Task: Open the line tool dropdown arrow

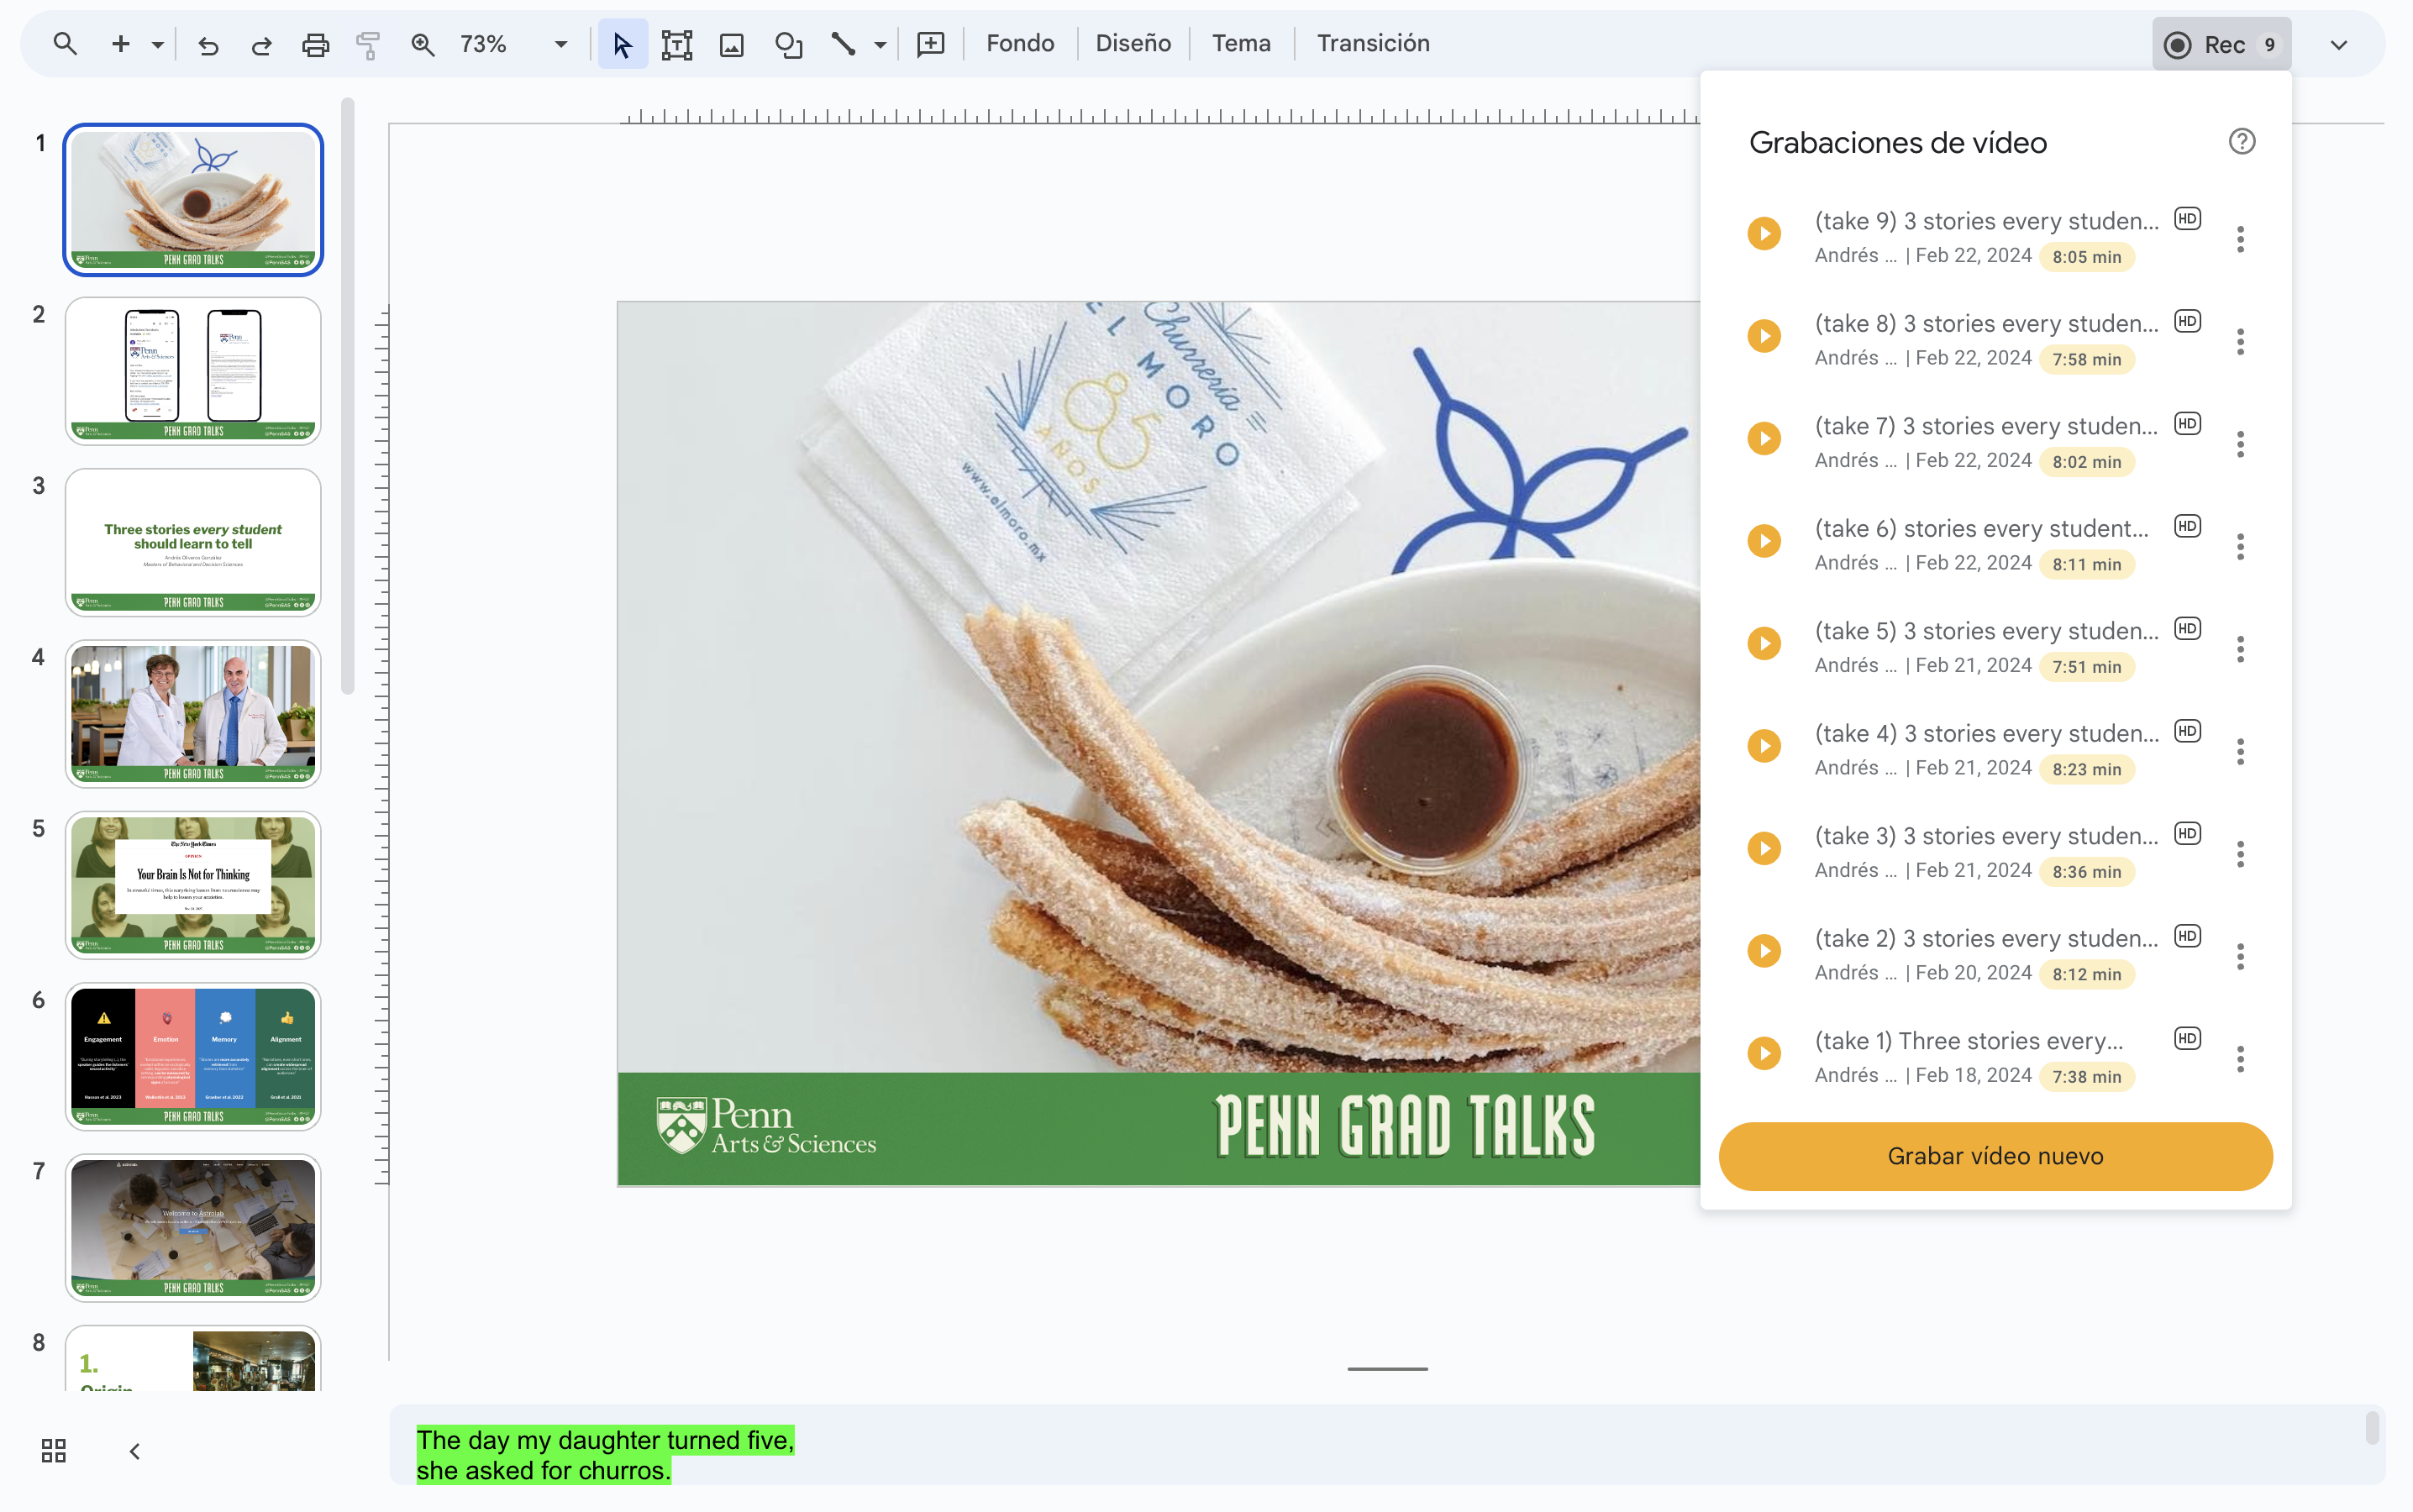Action: point(880,44)
